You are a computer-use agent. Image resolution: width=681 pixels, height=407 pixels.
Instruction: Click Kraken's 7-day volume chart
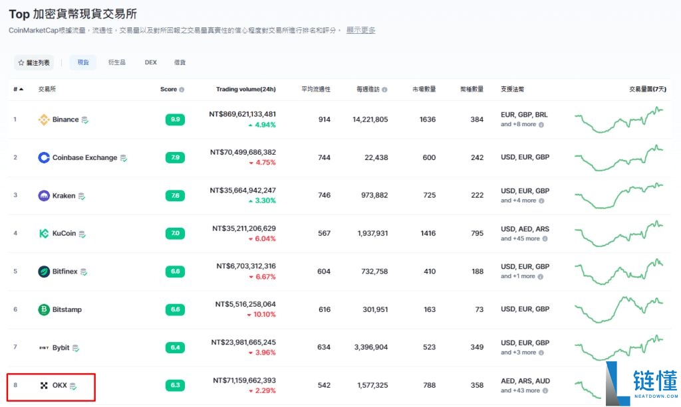pos(619,195)
